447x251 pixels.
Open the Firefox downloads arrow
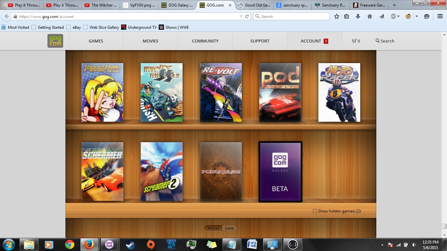point(358,16)
